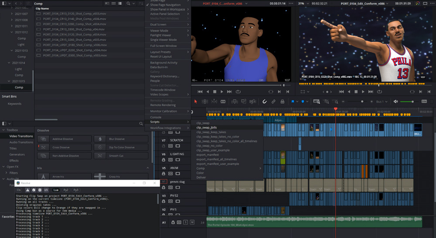This screenshot has height=238, width=436.
Task: Click the blue Marker icon
Action: click(303, 101)
